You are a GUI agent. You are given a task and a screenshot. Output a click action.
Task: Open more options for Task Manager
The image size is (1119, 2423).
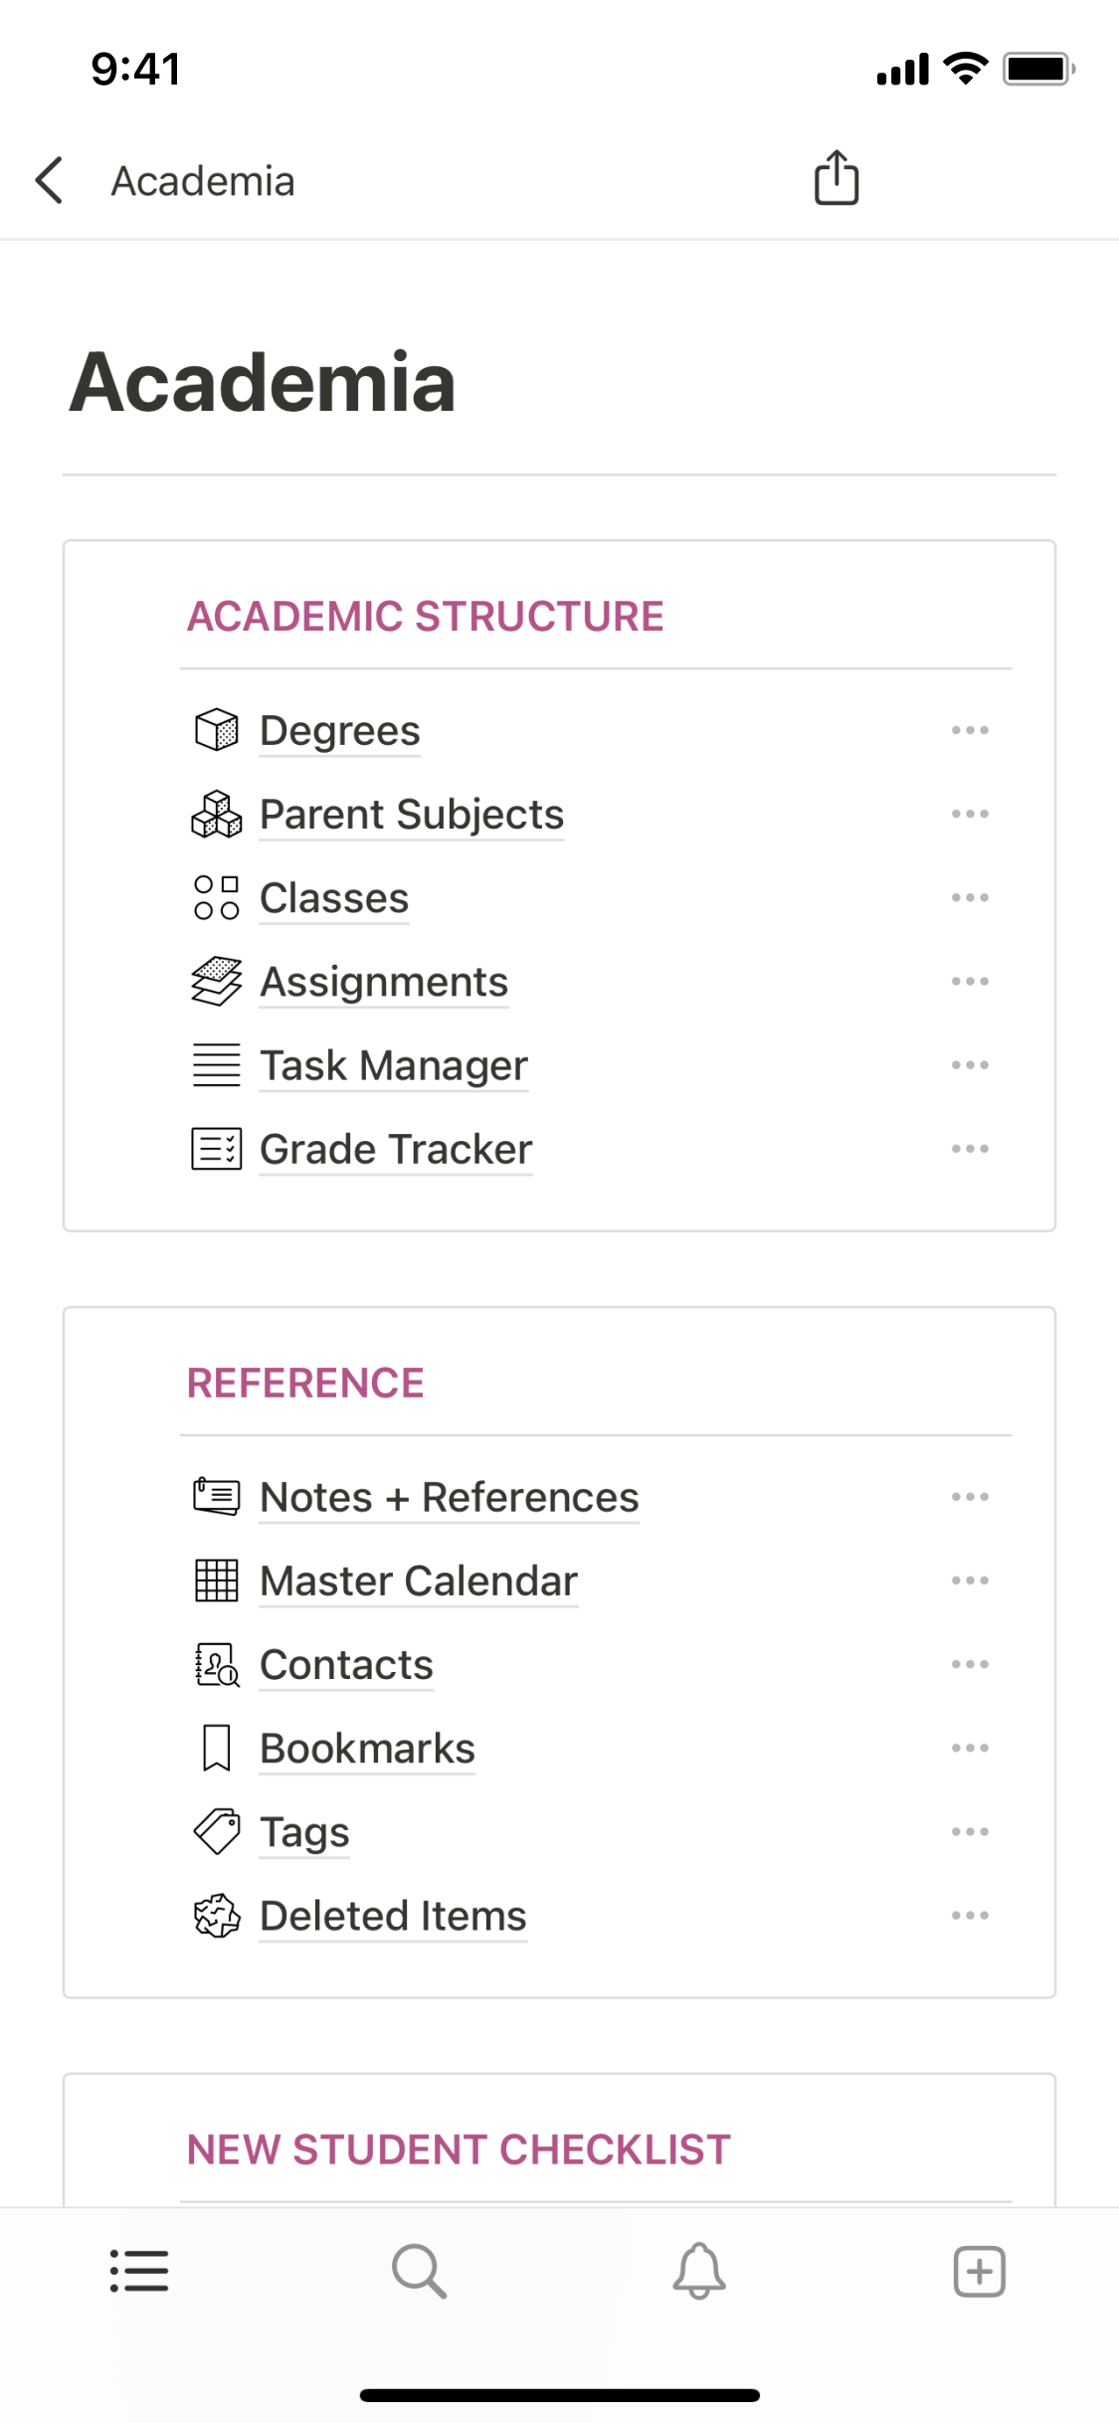point(970,1065)
